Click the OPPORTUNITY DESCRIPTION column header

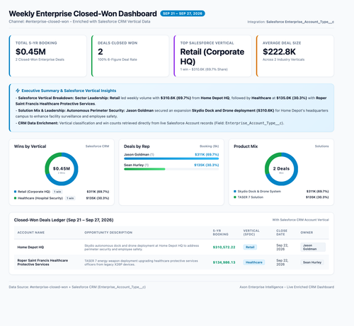108,233
